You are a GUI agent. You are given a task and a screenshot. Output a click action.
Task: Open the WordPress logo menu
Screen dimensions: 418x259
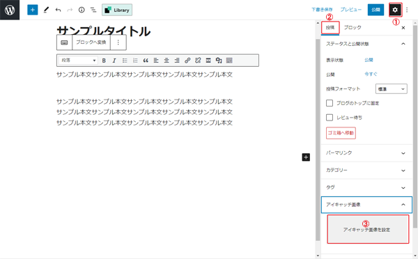coord(10,10)
